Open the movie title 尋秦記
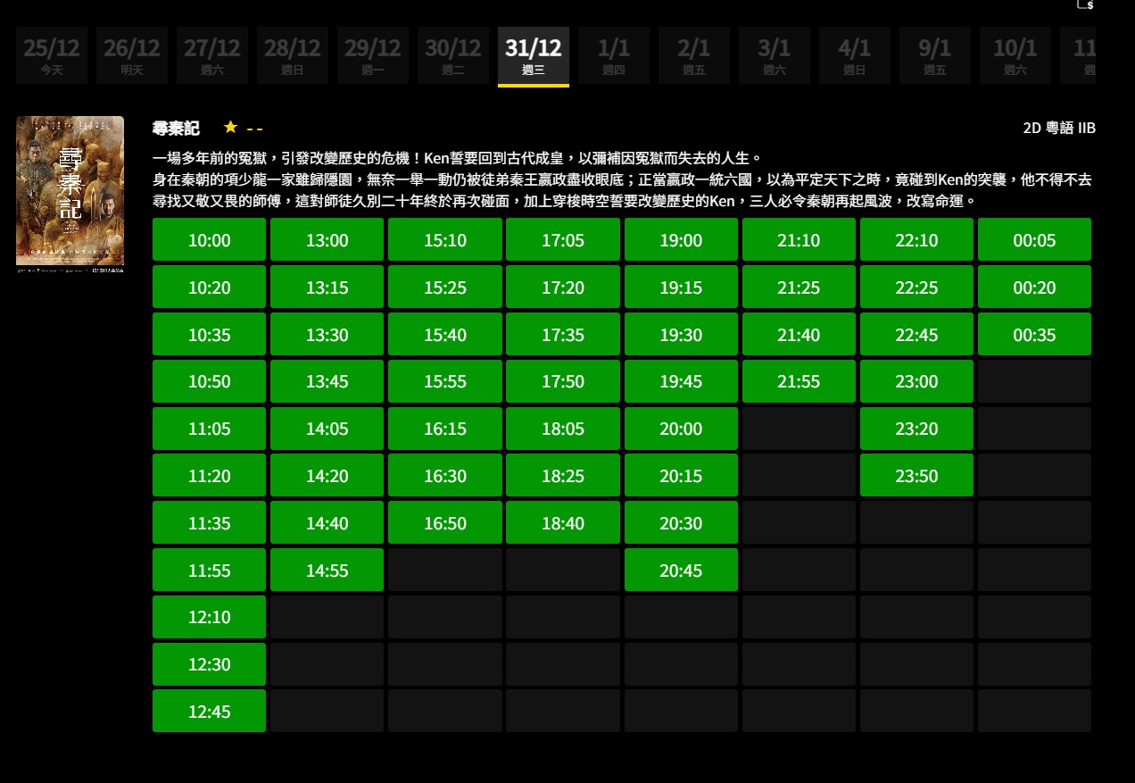 click(175, 128)
